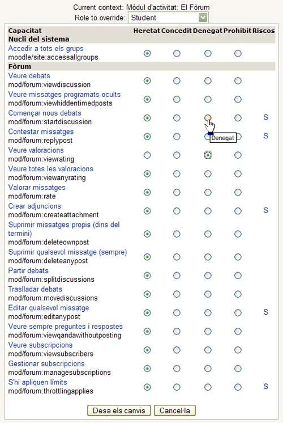Click the S risk icon for S'hi apliquen límits
The image size is (283, 423).
(265, 386)
